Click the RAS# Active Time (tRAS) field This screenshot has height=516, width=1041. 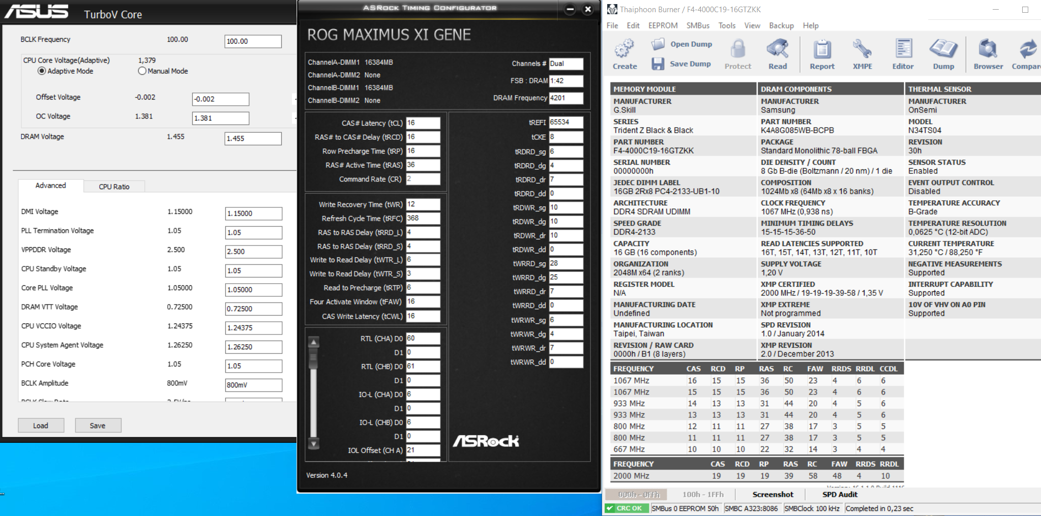click(x=423, y=165)
